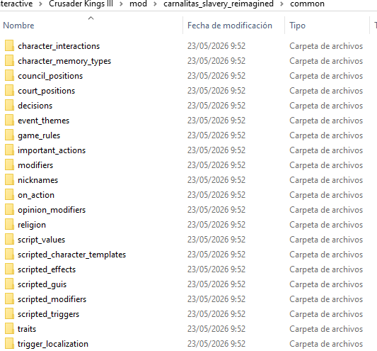
Task: Click common in the address path
Action: pos(307,4)
